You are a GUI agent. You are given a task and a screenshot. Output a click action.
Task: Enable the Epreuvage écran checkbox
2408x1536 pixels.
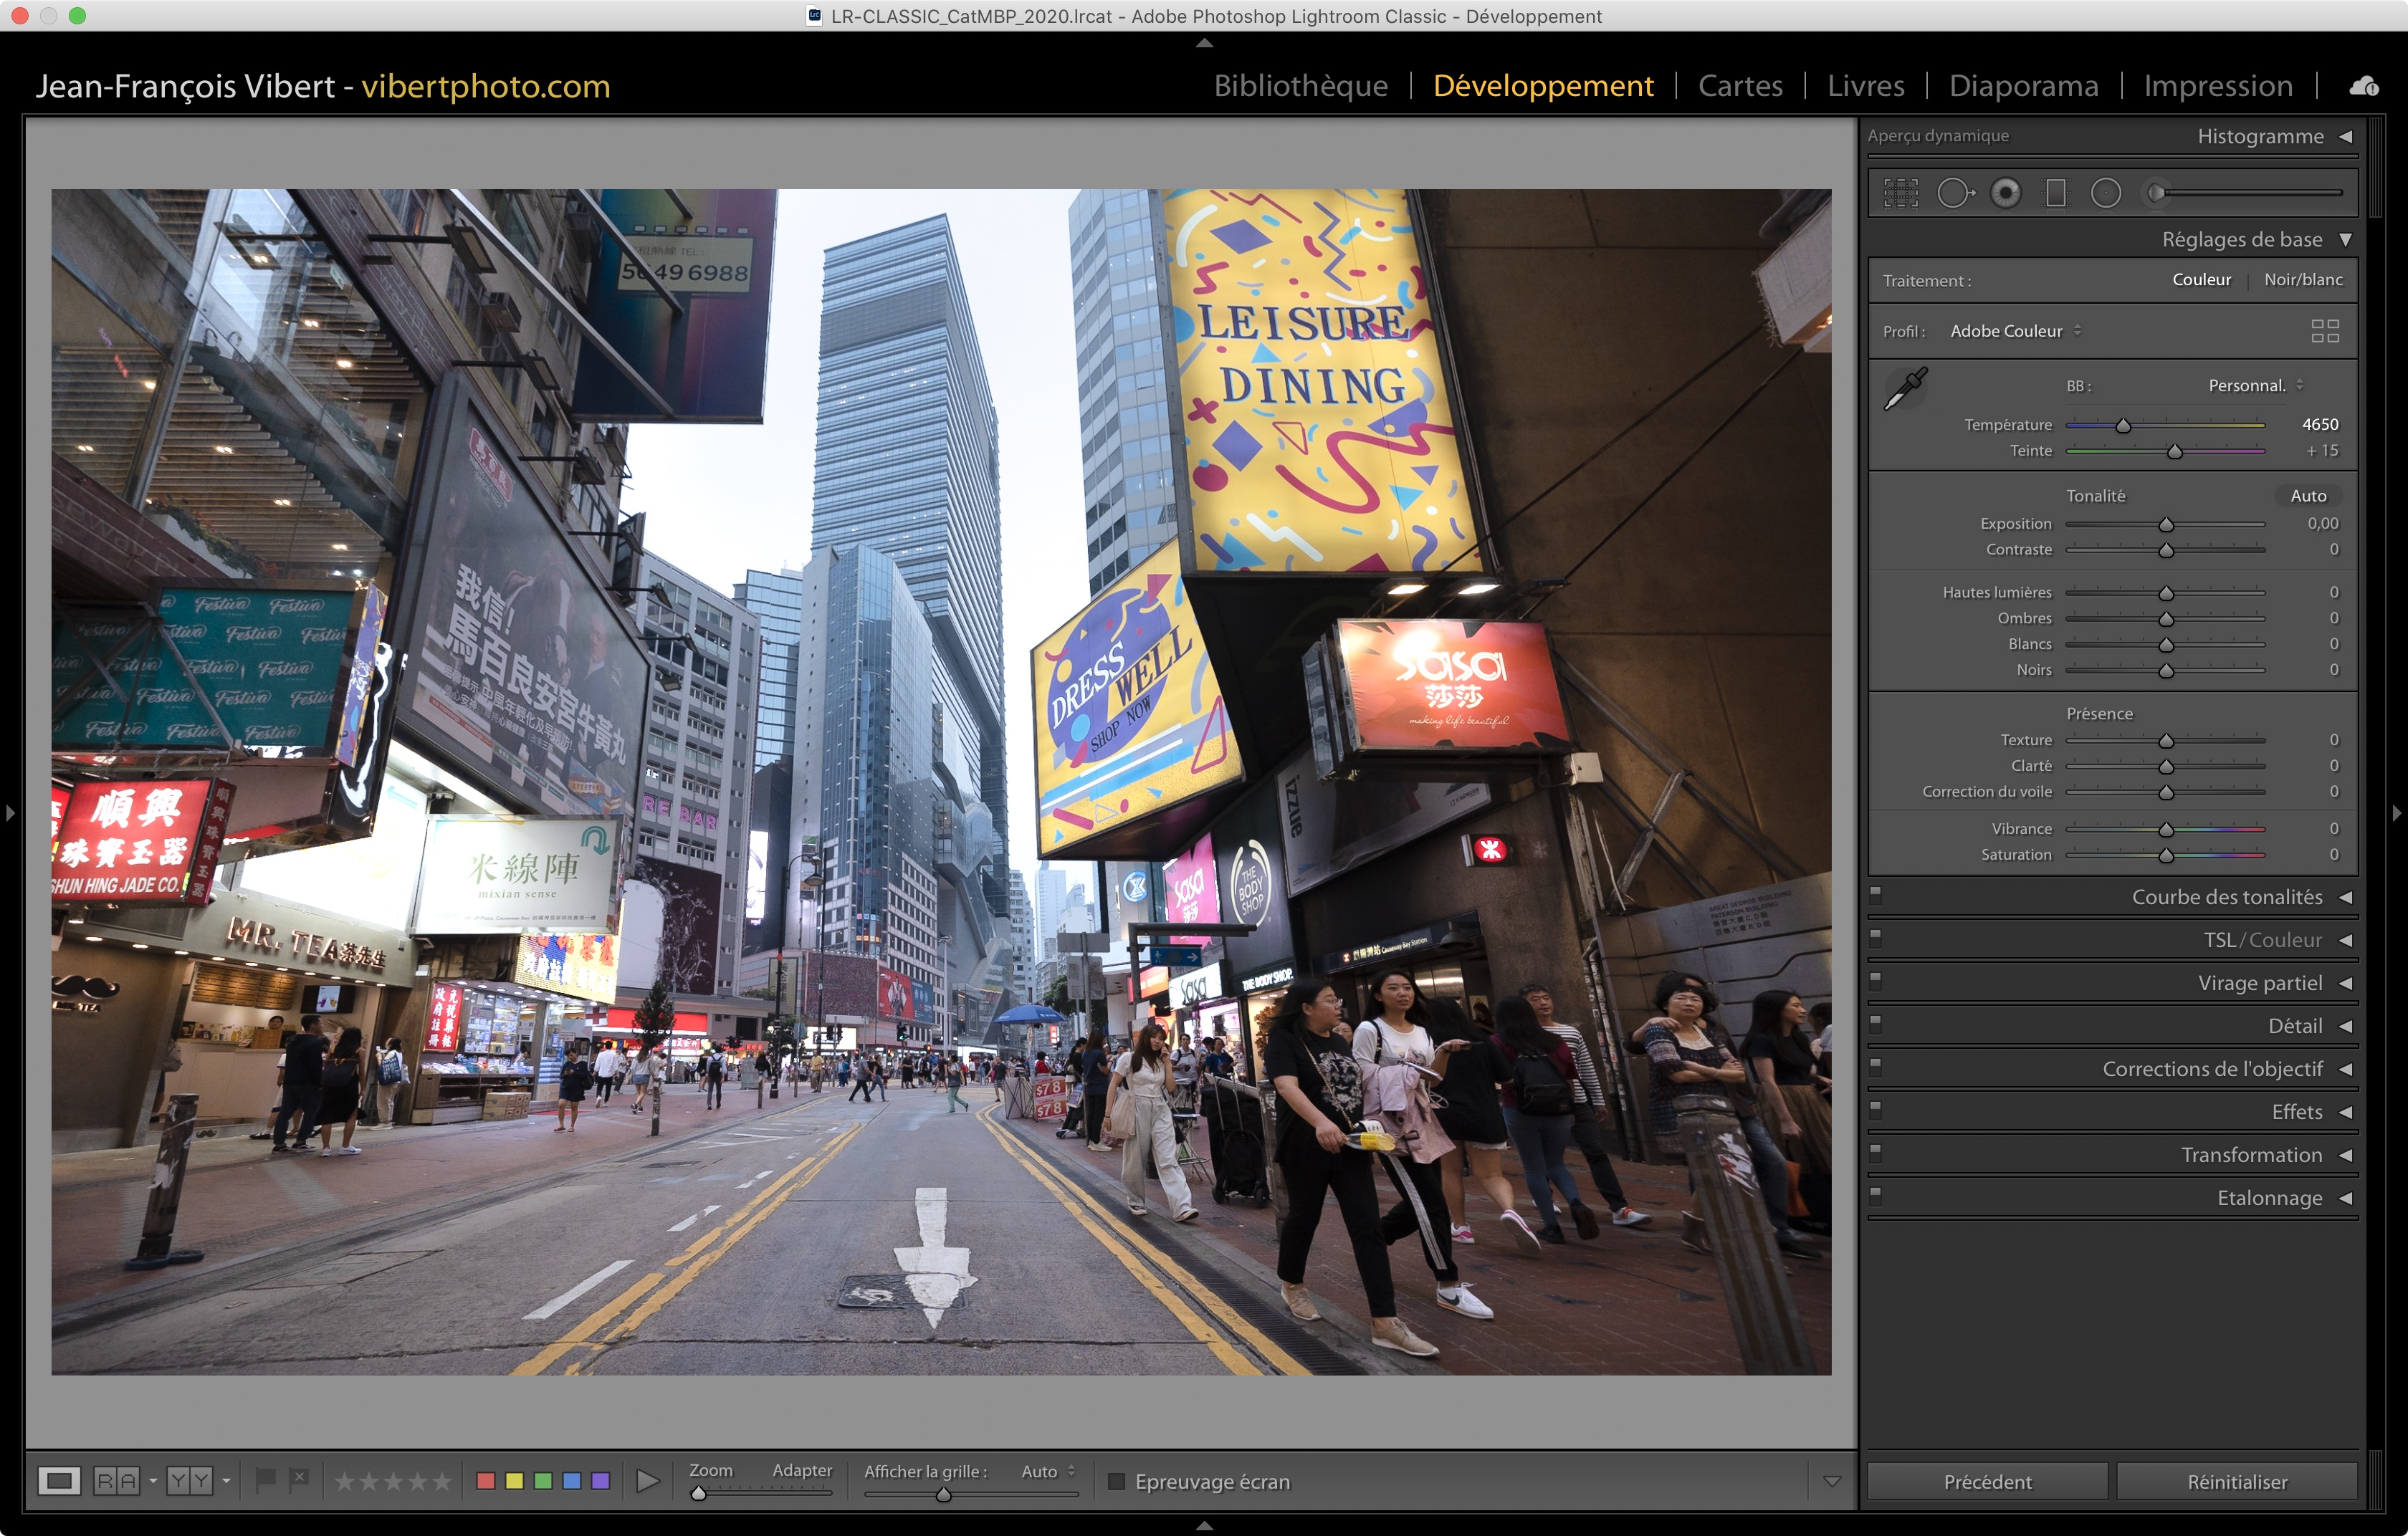pyautogui.click(x=1117, y=1481)
